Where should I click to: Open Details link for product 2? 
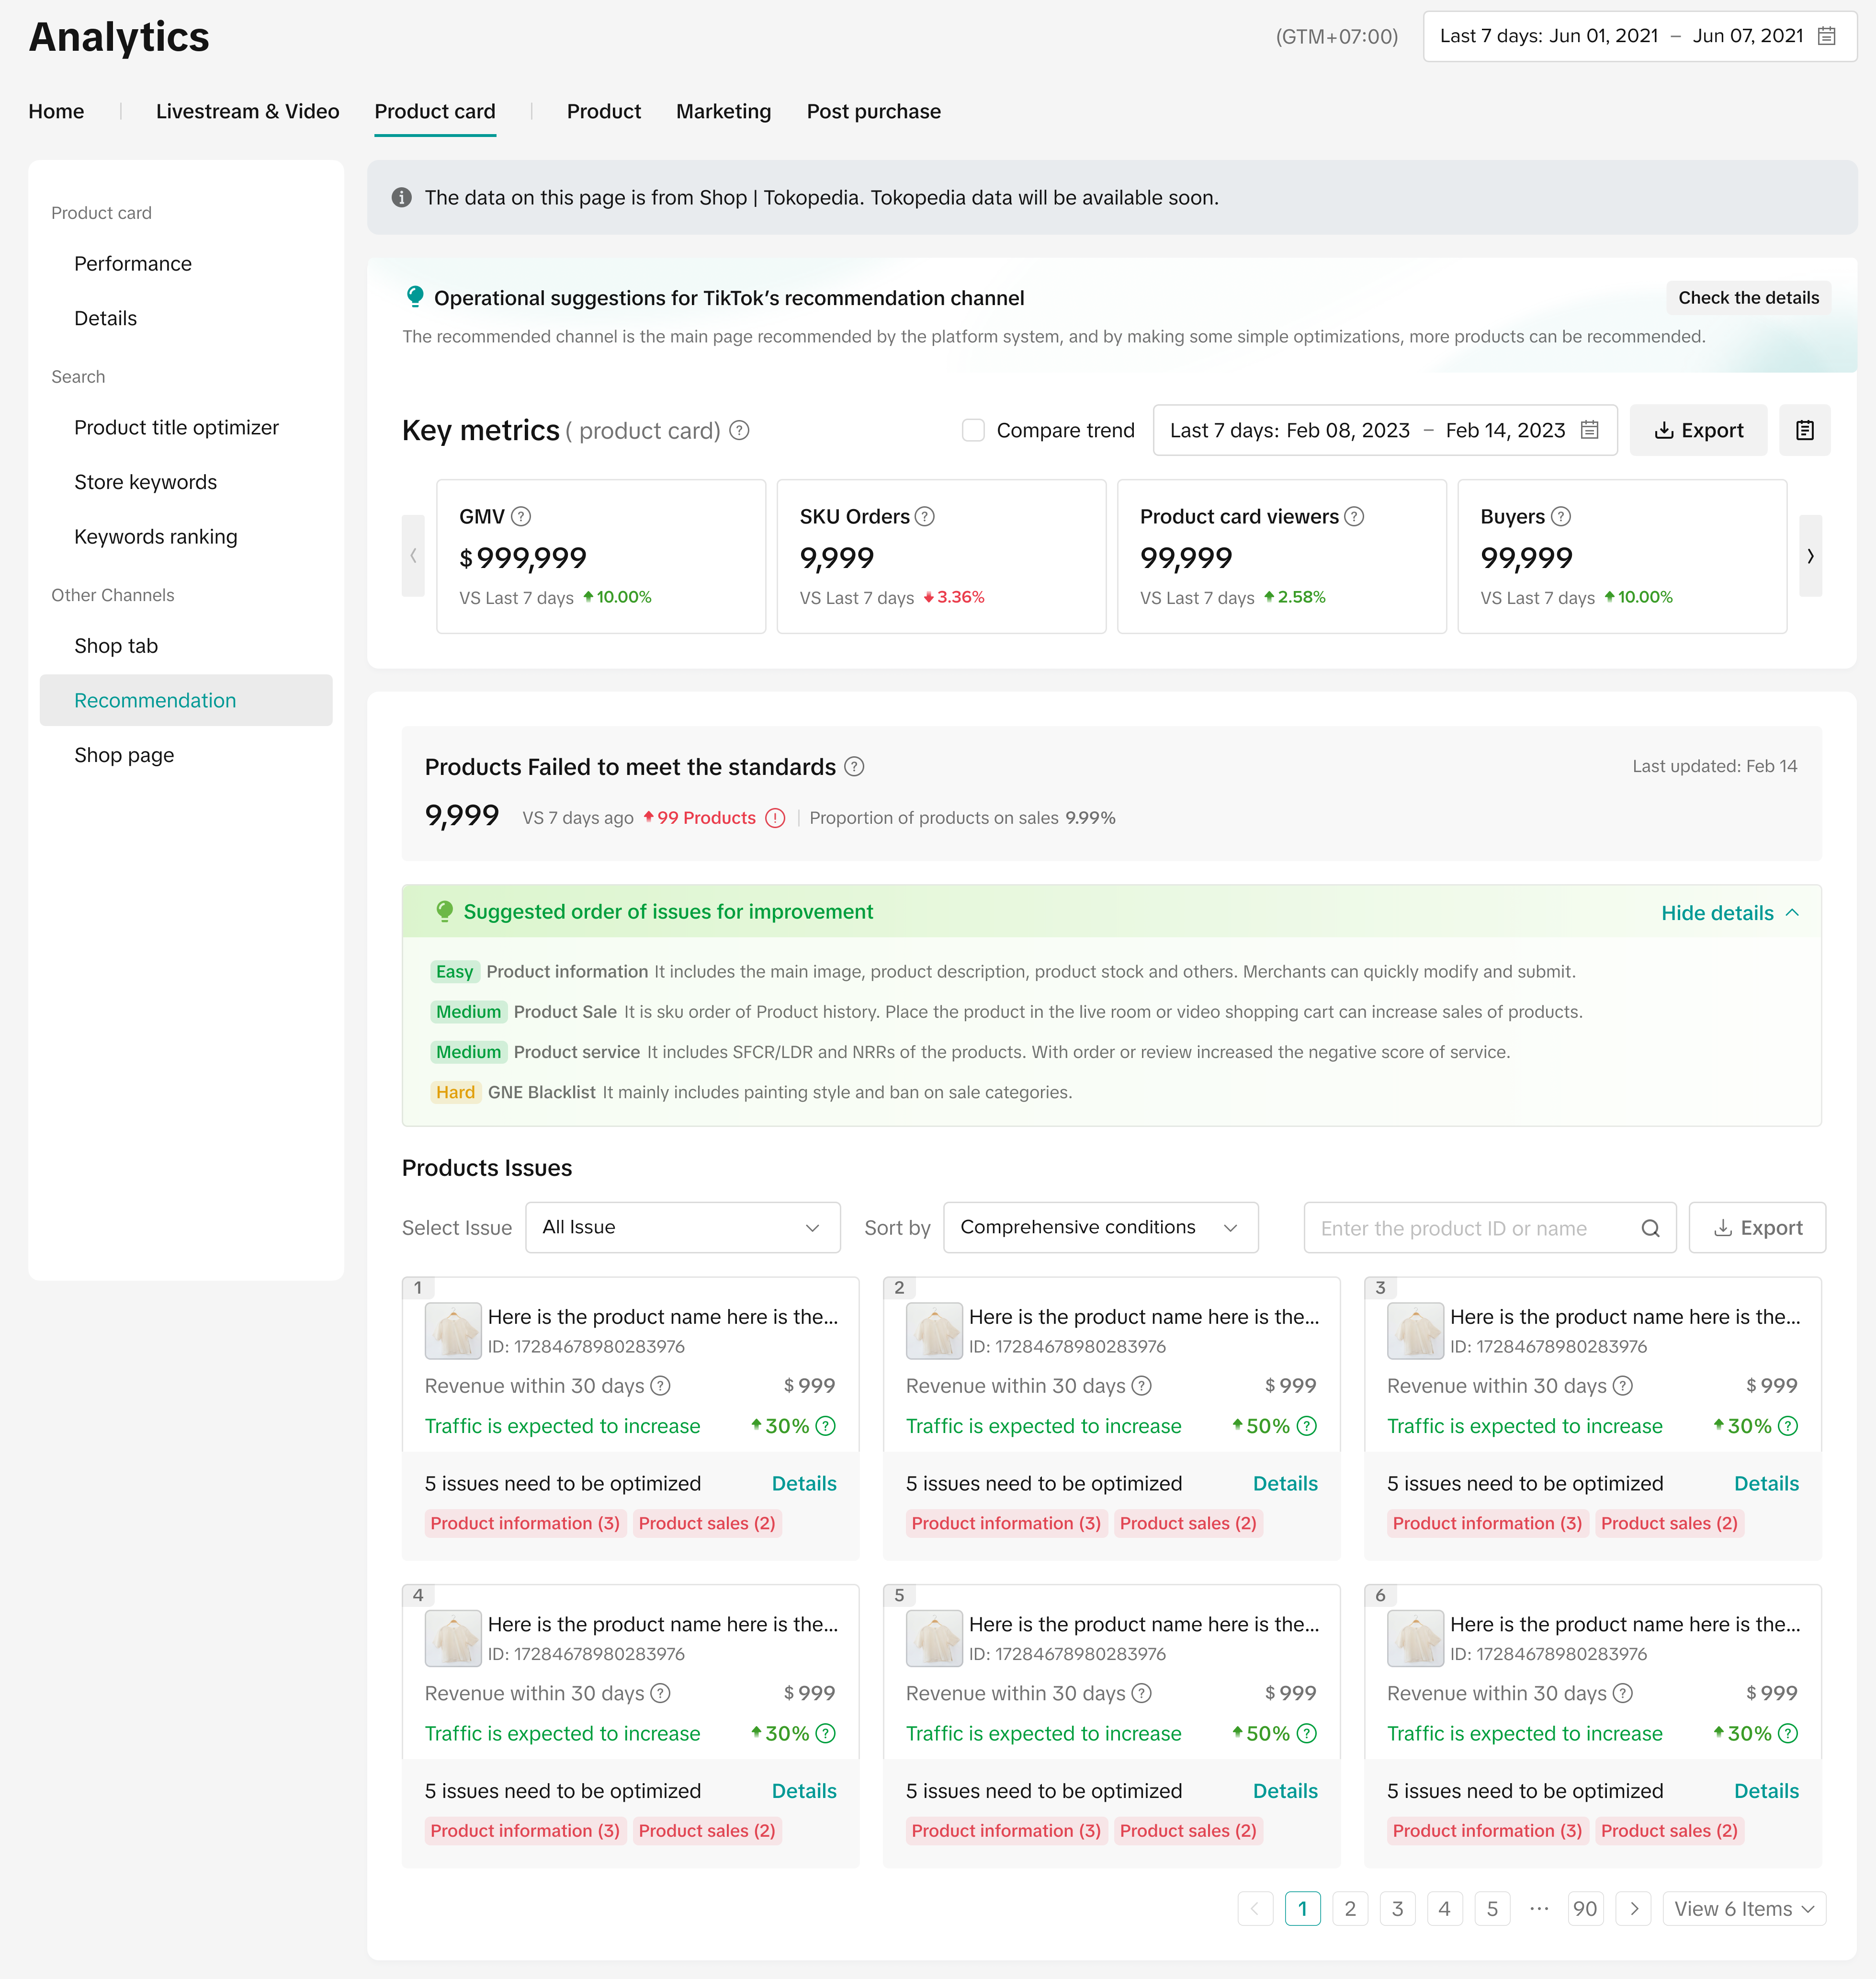[x=1284, y=1484]
